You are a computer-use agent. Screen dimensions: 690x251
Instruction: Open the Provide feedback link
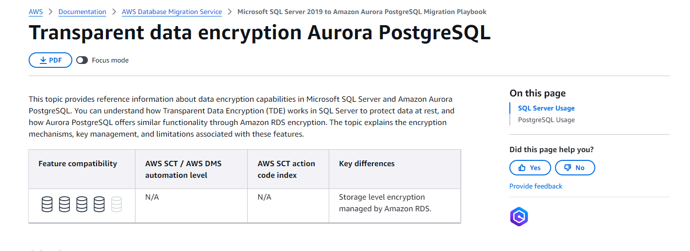point(536,186)
